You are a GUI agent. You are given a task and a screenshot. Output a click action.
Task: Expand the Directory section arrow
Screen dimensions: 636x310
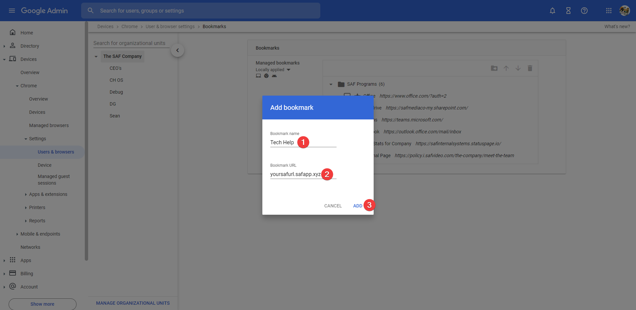(x=4, y=46)
